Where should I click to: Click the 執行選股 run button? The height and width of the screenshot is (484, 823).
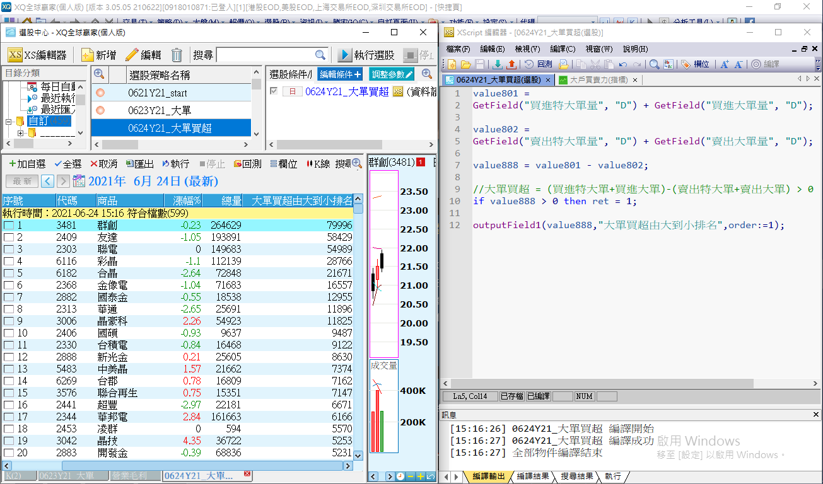tap(367, 55)
